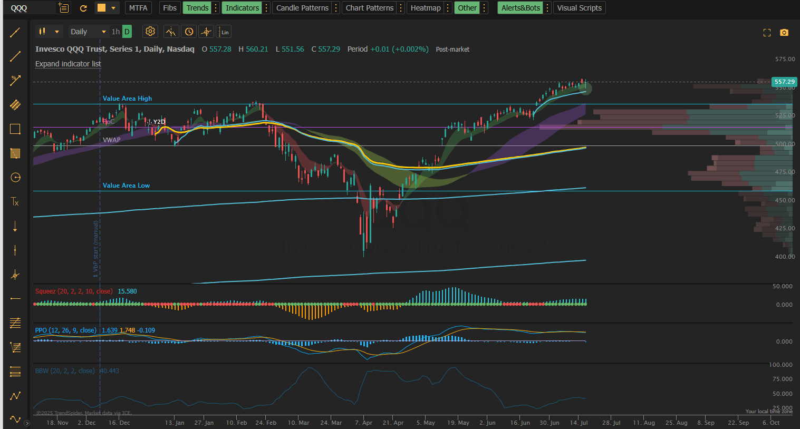800x429 pixels.
Task: Select the trend line drawing tool
Action: click(15, 32)
